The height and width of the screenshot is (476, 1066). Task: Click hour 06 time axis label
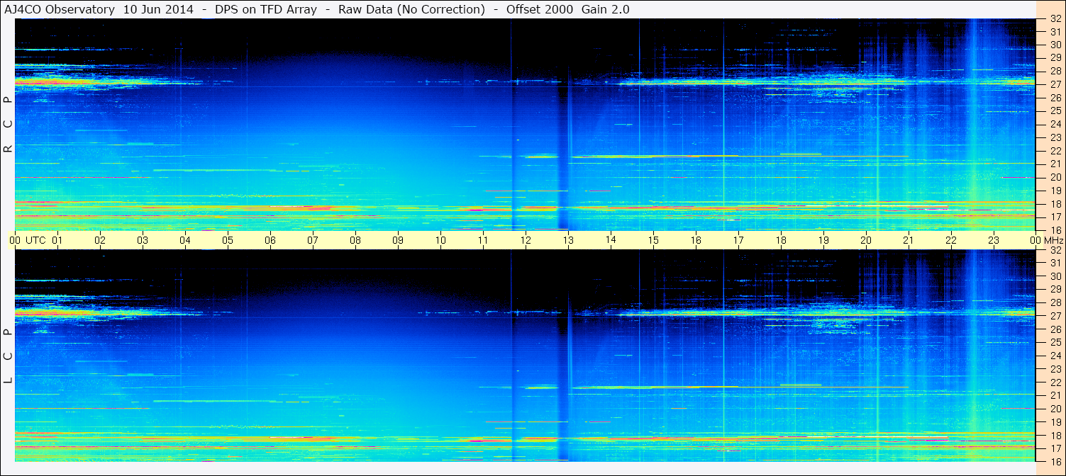[x=270, y=240]
